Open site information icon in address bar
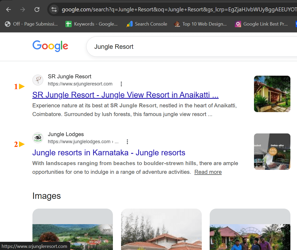The height and width of the screenshot is (250, 297). [x=54, y=9]
